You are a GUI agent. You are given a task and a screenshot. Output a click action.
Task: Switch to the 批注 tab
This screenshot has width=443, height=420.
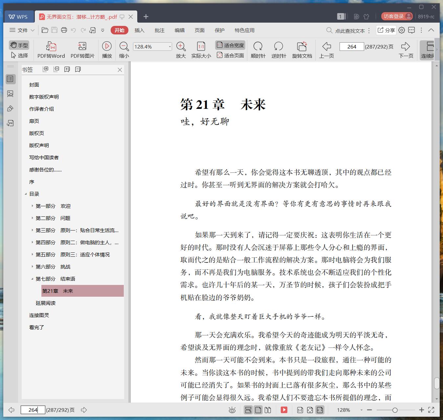(x=160, y=30)
